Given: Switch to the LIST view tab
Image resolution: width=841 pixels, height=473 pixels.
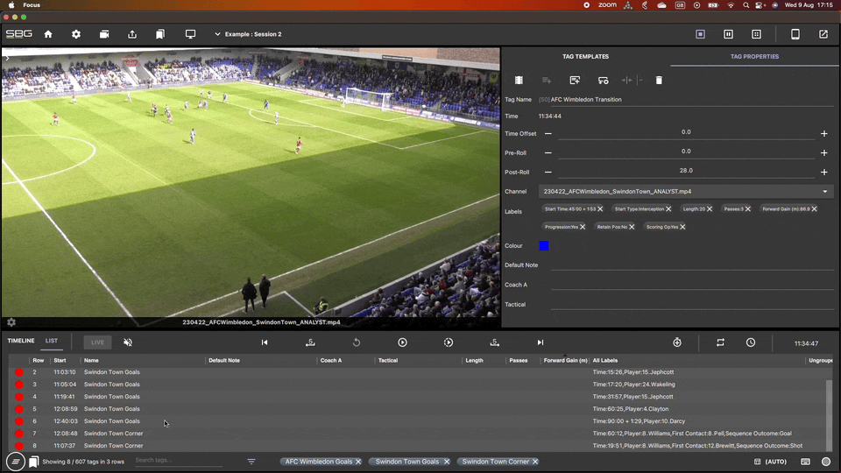Looking at the screenshot, I should point(52,341).
